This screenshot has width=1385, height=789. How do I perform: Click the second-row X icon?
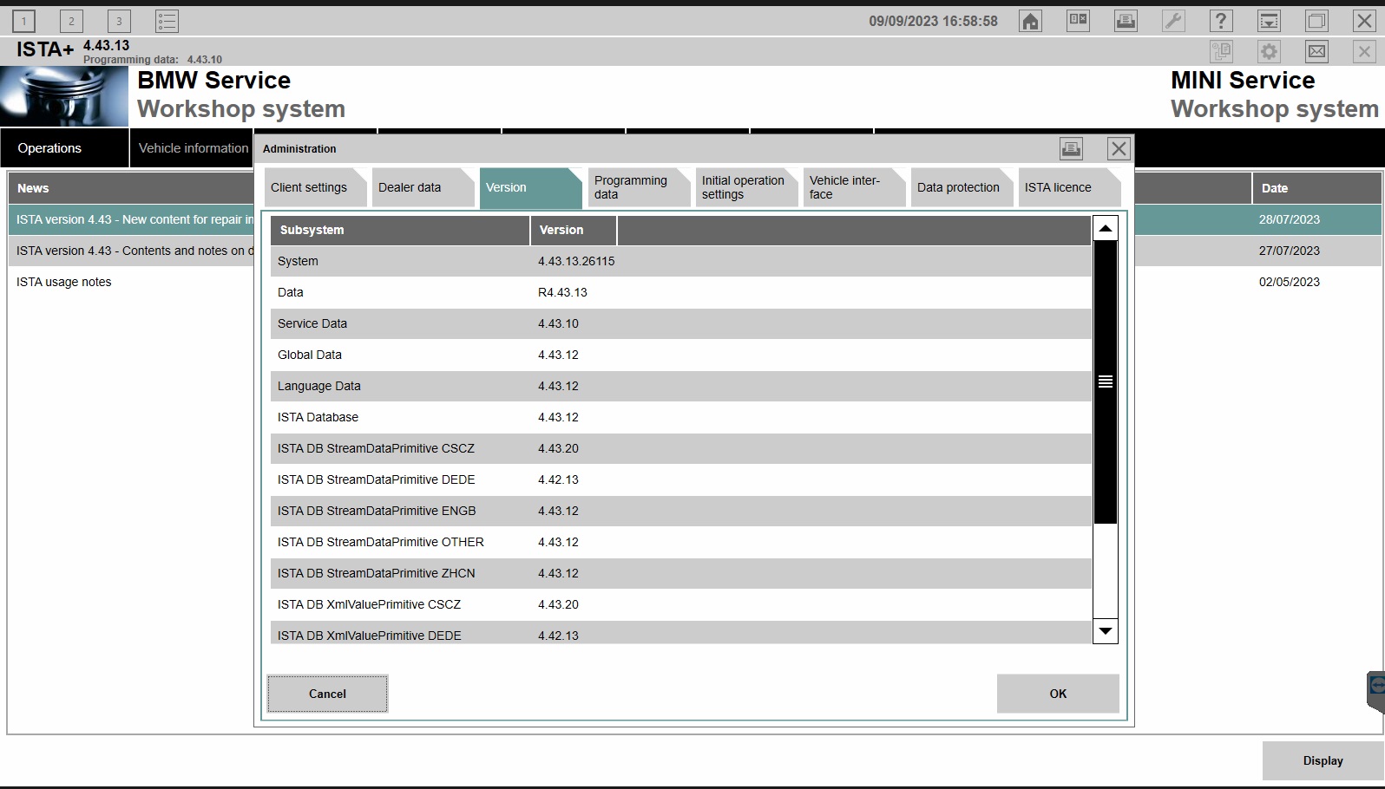(1364, 51)
